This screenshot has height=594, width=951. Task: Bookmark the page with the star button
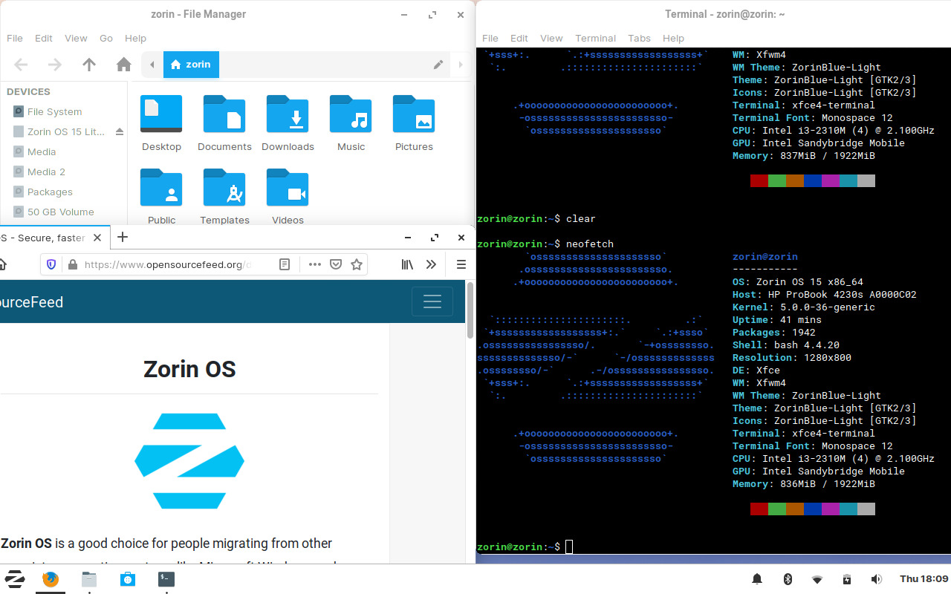(356, 264)
